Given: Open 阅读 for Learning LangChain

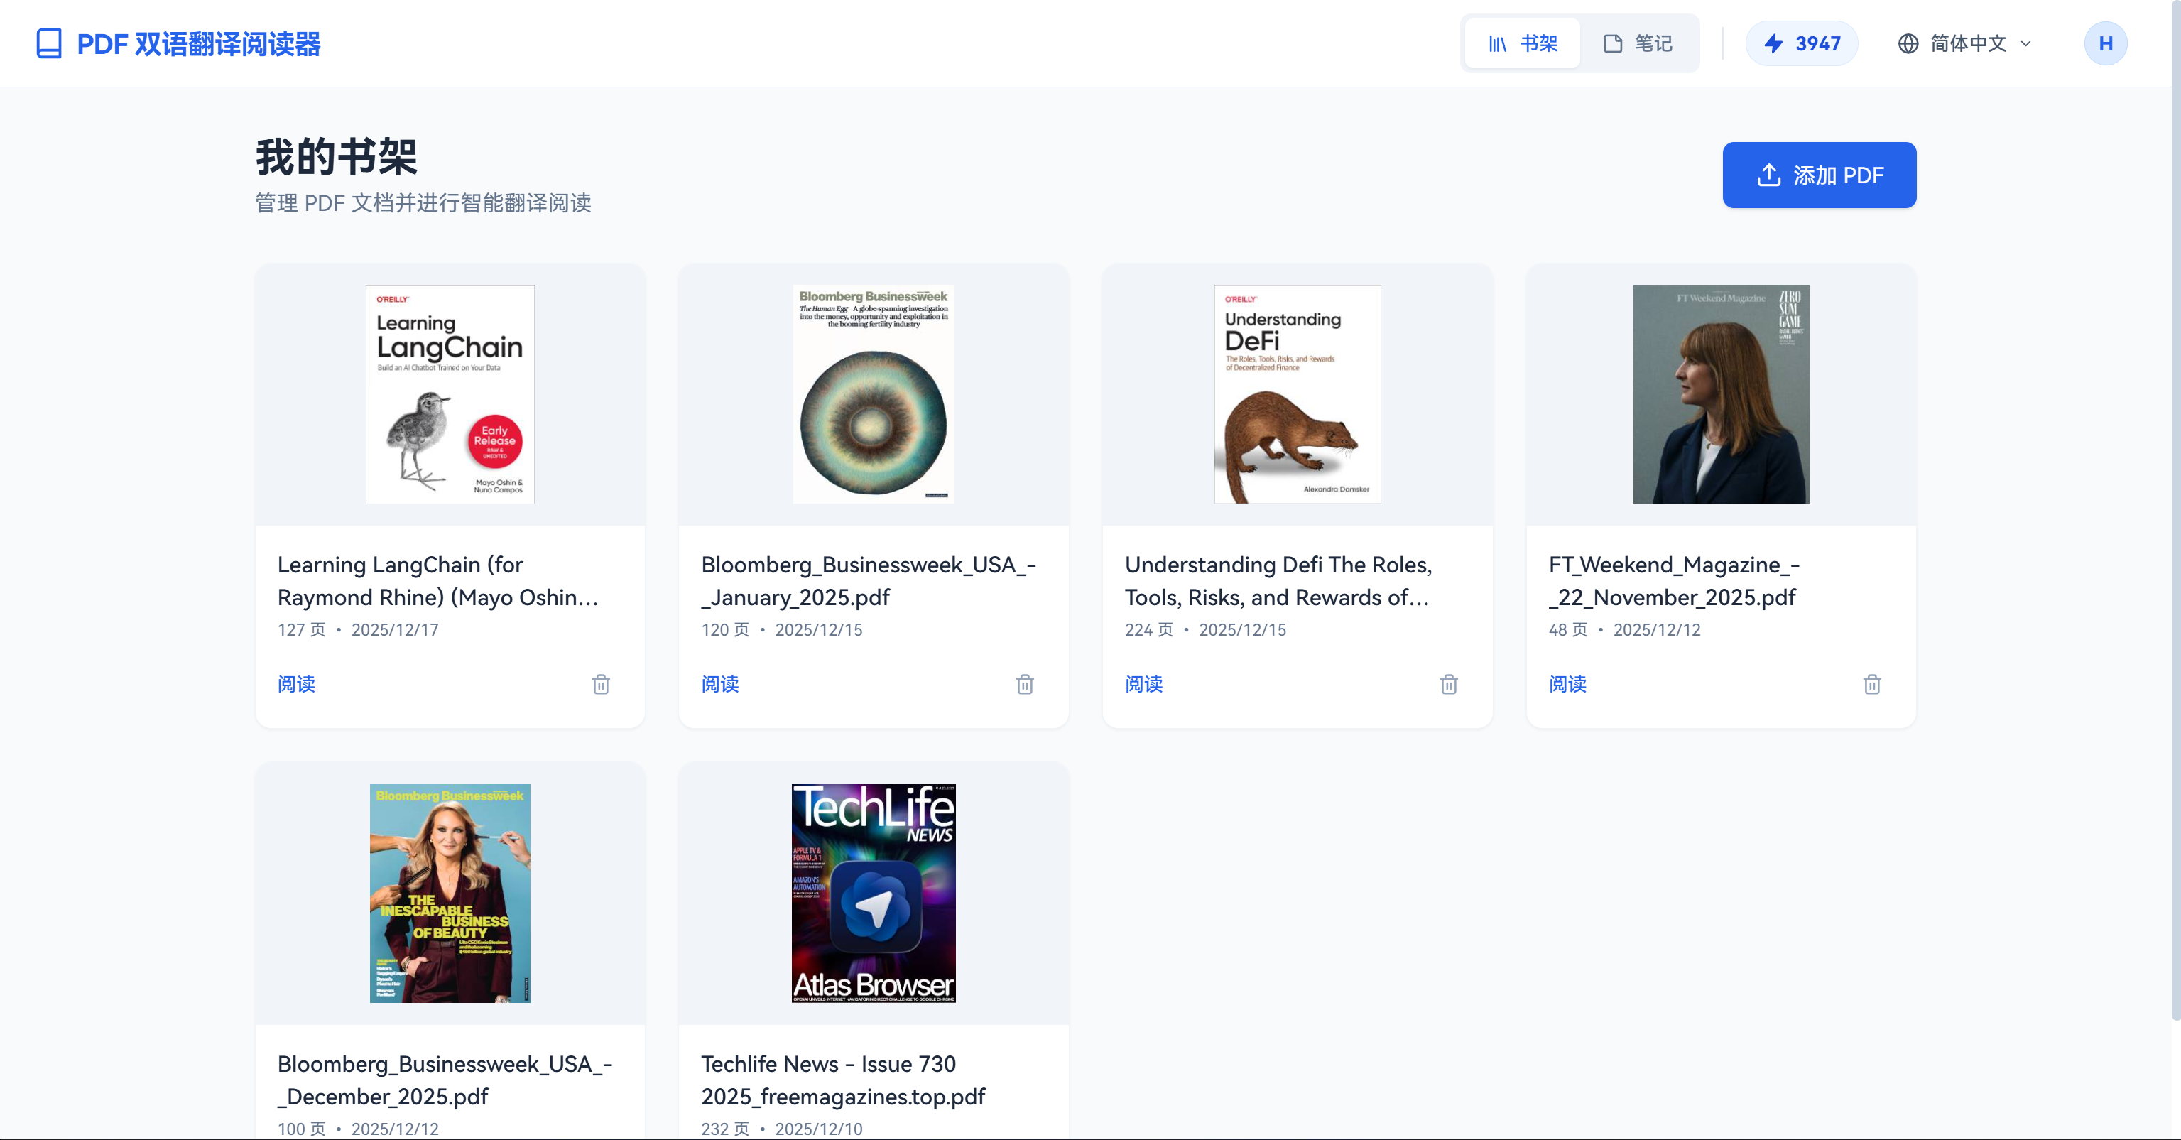Looking at the screenshot, I should click(x=295, y=684).
